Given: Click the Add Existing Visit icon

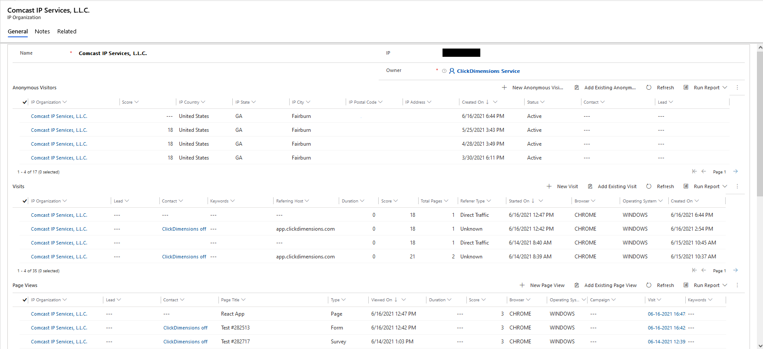Looking at the screenshot, I should (590, 186).
